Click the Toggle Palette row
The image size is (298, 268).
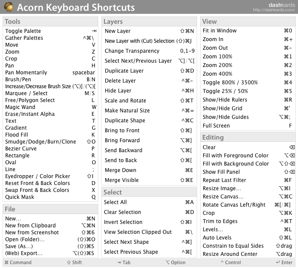click(x=51, y=31)
